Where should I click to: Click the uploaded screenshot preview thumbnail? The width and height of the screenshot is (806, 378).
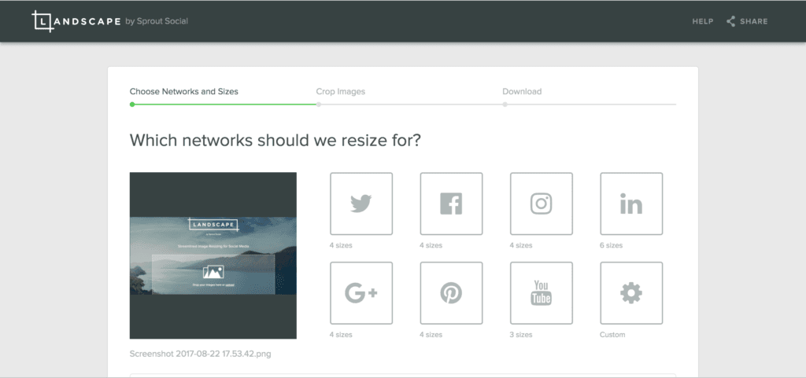[213, 255]
